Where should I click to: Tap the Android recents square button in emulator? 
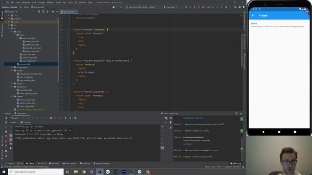pyautogui.click(x=295, y=132)
